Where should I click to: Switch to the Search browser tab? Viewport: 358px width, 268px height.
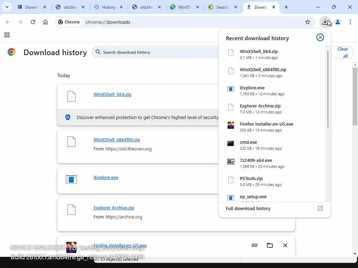(222, 7)
